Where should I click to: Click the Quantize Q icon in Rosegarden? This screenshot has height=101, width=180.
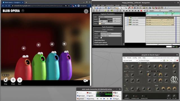tap(150, 8)
